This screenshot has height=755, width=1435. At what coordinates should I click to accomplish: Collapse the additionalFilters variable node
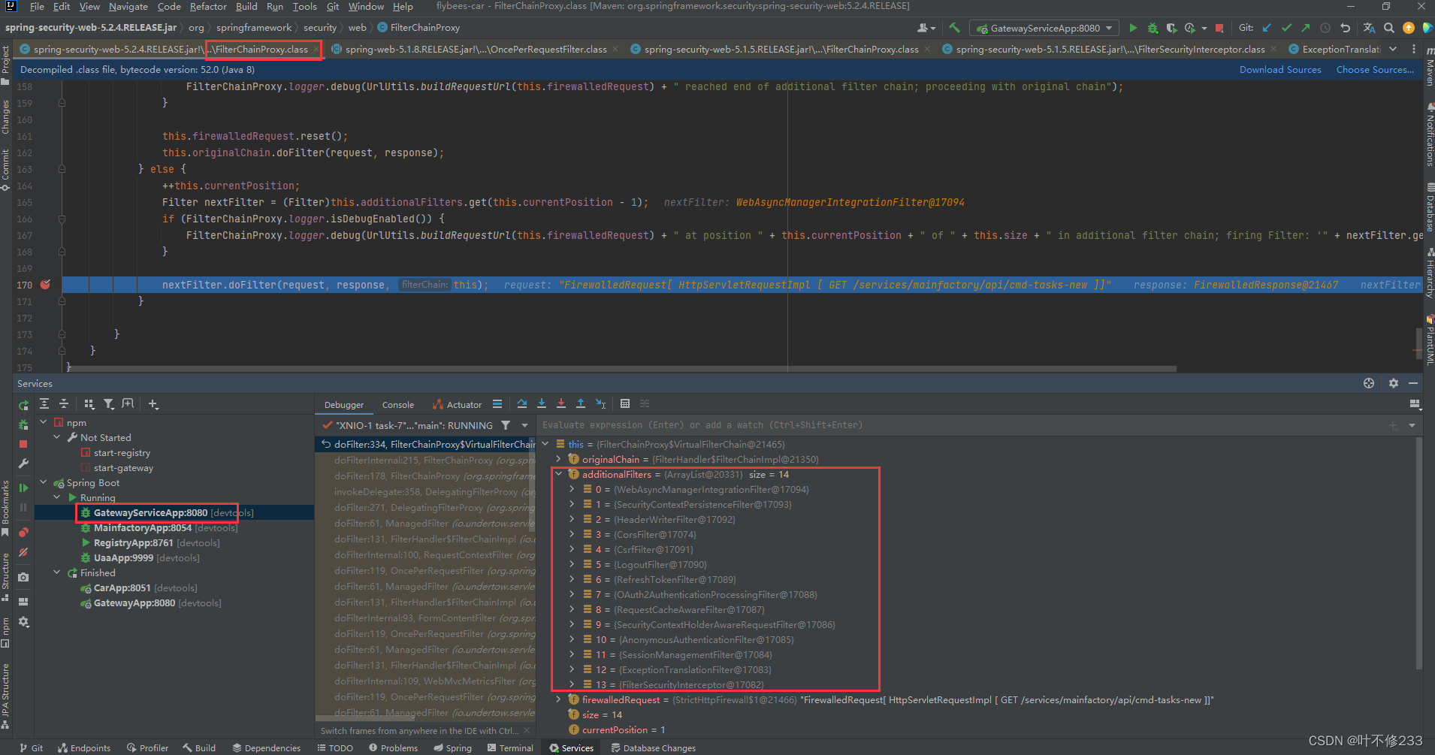[558, 474]
